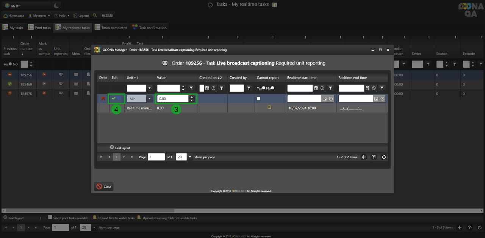
Task: Open the Min unit dropdown in edit row
Action: tap(150, 99)
